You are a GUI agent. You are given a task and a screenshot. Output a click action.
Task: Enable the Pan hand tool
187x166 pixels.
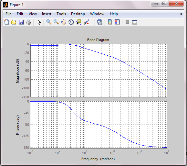click(64, 22)
